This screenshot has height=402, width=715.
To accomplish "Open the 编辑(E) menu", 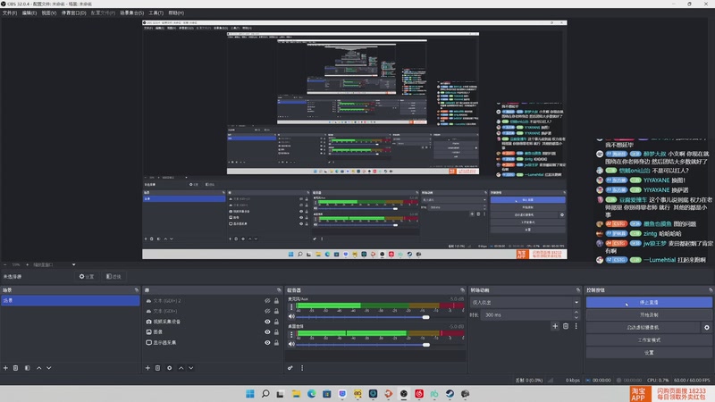I will click(29, 13).
